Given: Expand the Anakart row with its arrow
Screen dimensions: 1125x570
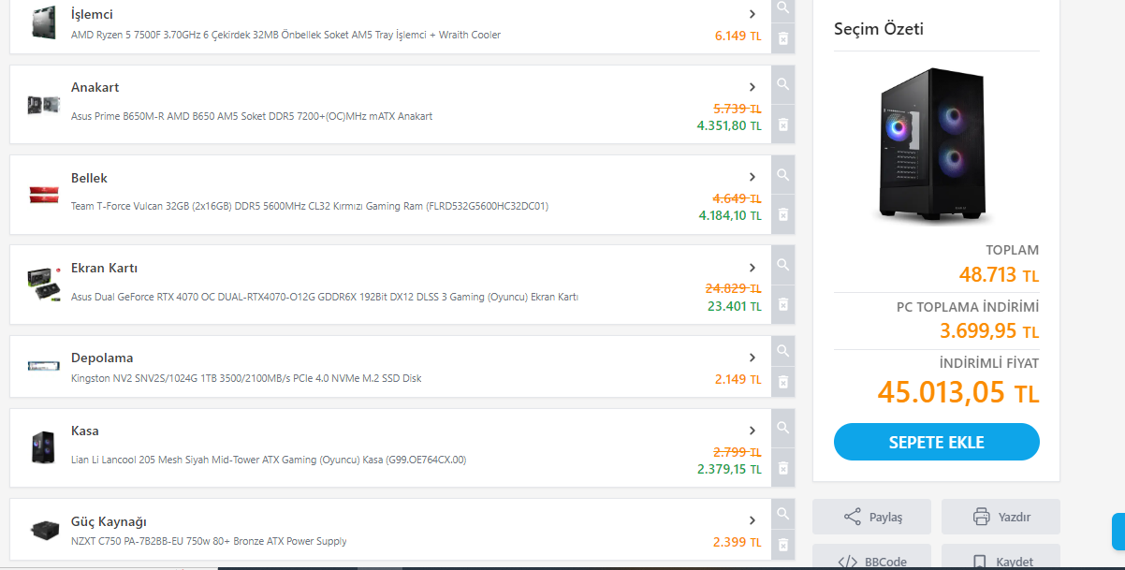Looking at the screenshot, I should (x=752, y=87).
